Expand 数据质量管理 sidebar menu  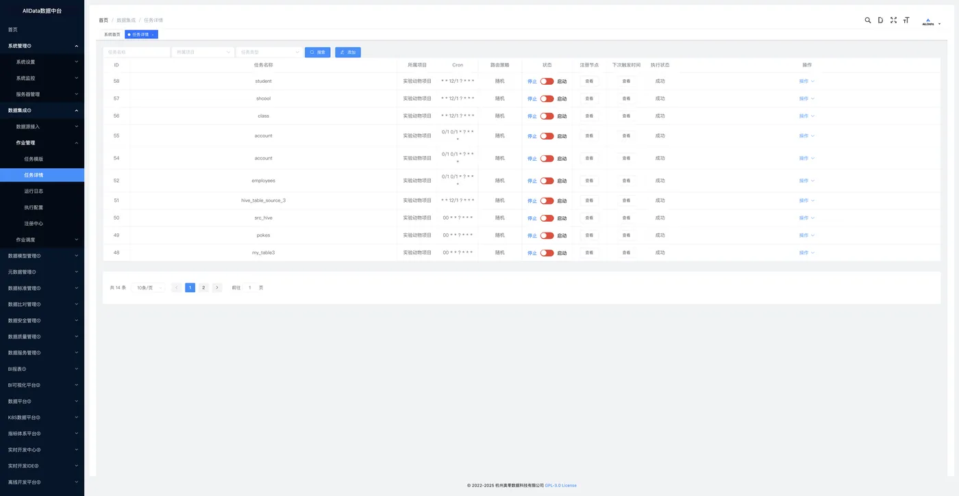(x=42, y=337)
